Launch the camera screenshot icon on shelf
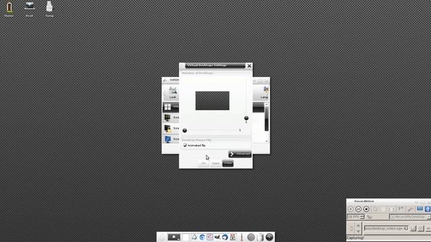The height and width of the screenshot is (242, 431). click(232, 237)
